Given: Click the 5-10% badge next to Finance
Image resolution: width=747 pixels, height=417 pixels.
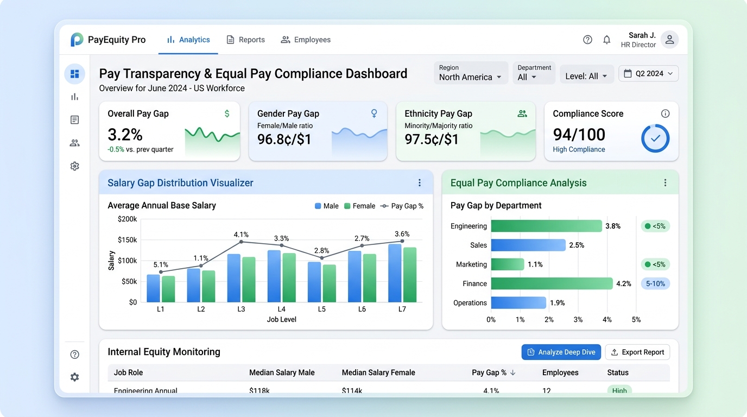Looking at the screenshot, I should (655, 283).
